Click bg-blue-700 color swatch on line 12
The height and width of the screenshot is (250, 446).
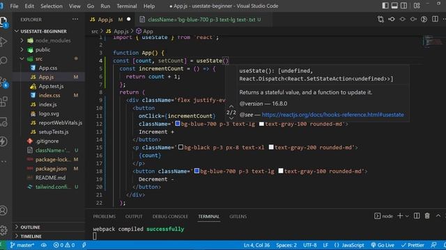[x=178, y=124]
